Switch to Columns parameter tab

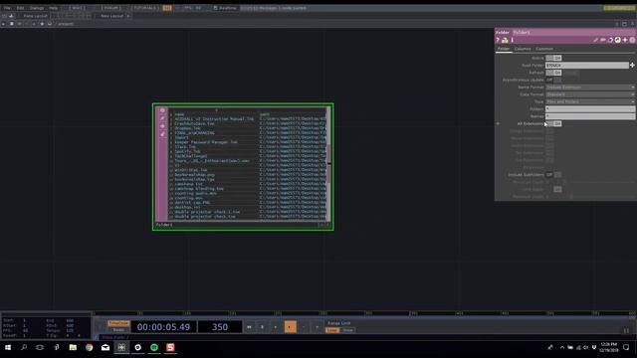523,49
